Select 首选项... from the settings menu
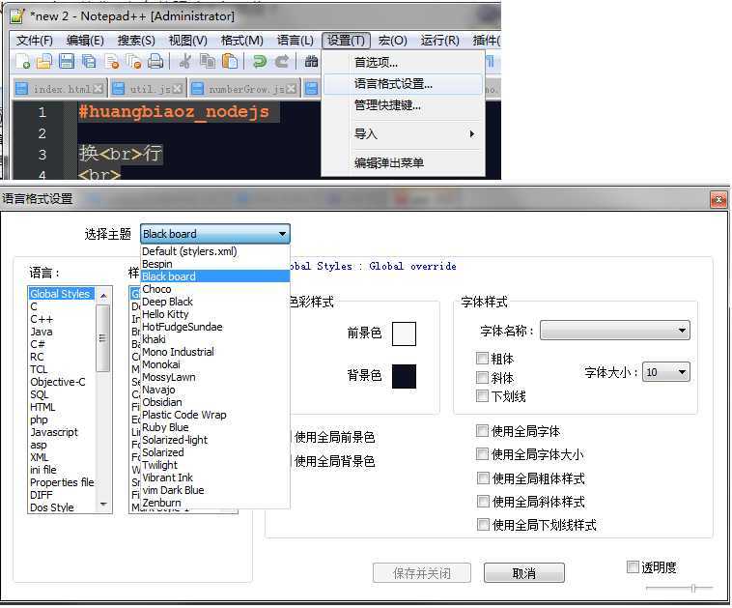This screenshot has width=732, height=608. click(x=404, y=62)
